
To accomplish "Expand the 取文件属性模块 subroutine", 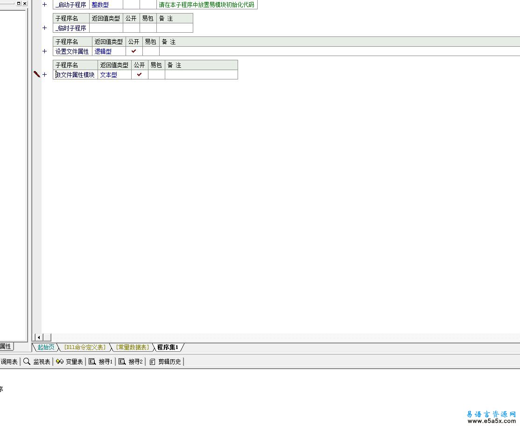I will pyautogui.click(x=45, y=74).
